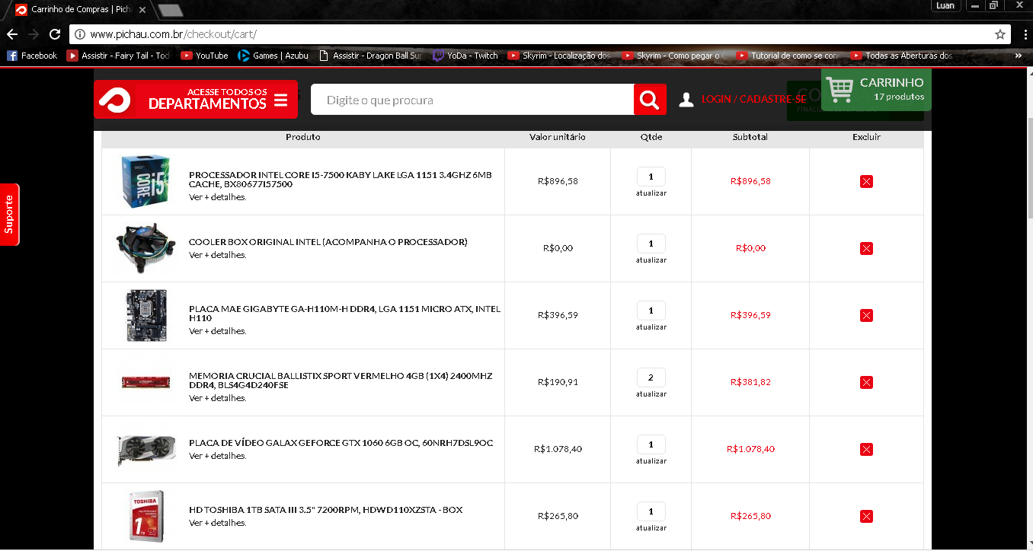Click the site information icon in address bar
Screen dimensions: 1033x551
click(79, 34)
